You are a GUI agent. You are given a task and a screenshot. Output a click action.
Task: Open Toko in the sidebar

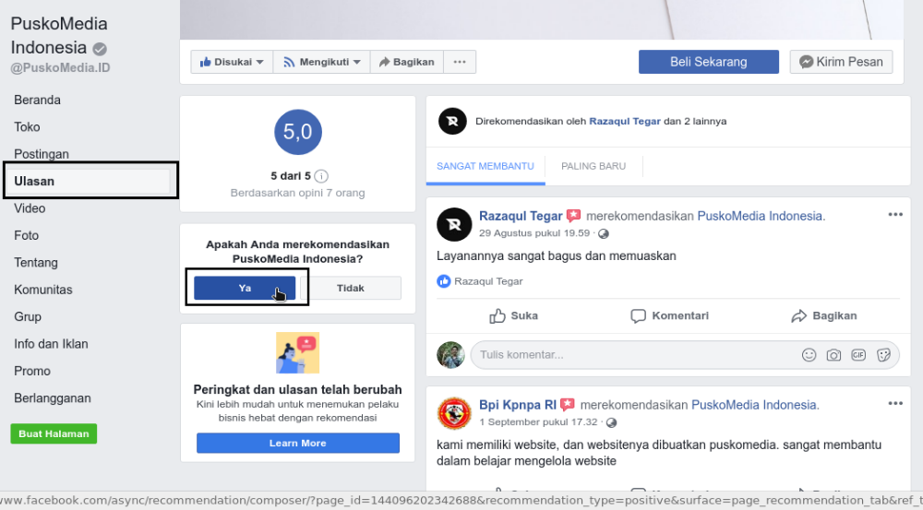27,127
